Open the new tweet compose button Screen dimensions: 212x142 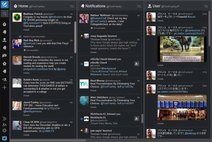[x=5, y=5]
